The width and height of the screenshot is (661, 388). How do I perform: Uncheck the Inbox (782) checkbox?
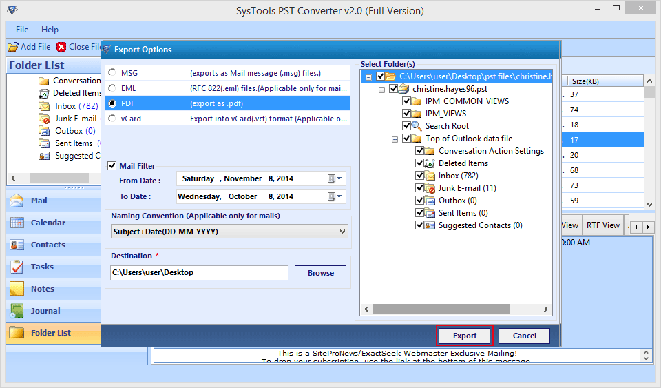[419, 176]
